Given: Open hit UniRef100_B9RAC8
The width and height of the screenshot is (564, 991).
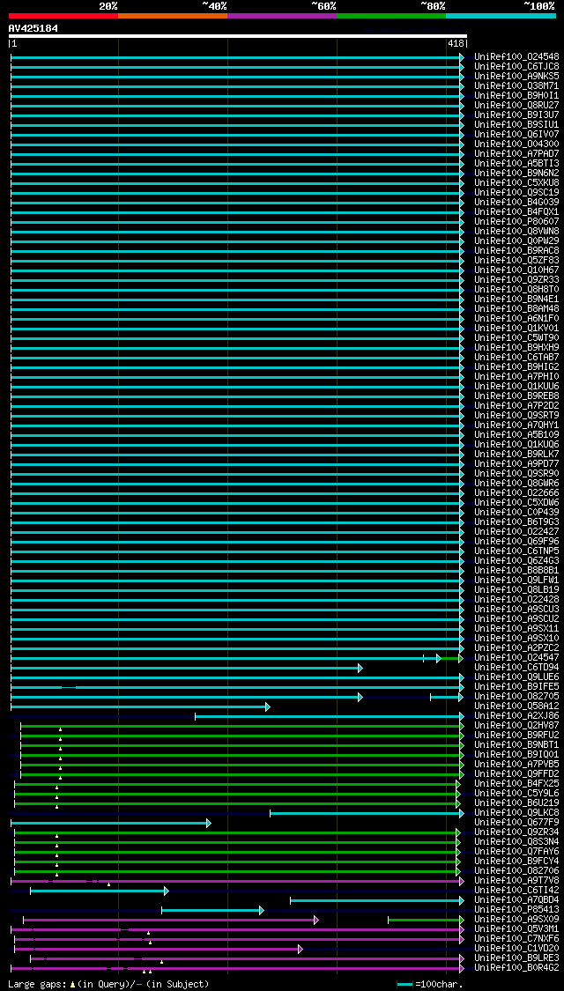Looking at the screenshot, I should pos(516,250).
